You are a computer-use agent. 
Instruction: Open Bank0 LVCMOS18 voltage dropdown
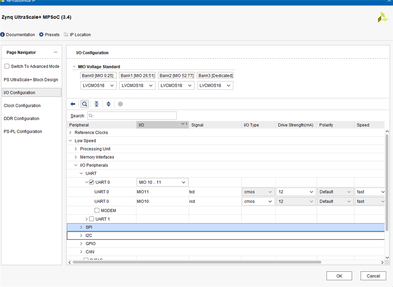(98, 85)
